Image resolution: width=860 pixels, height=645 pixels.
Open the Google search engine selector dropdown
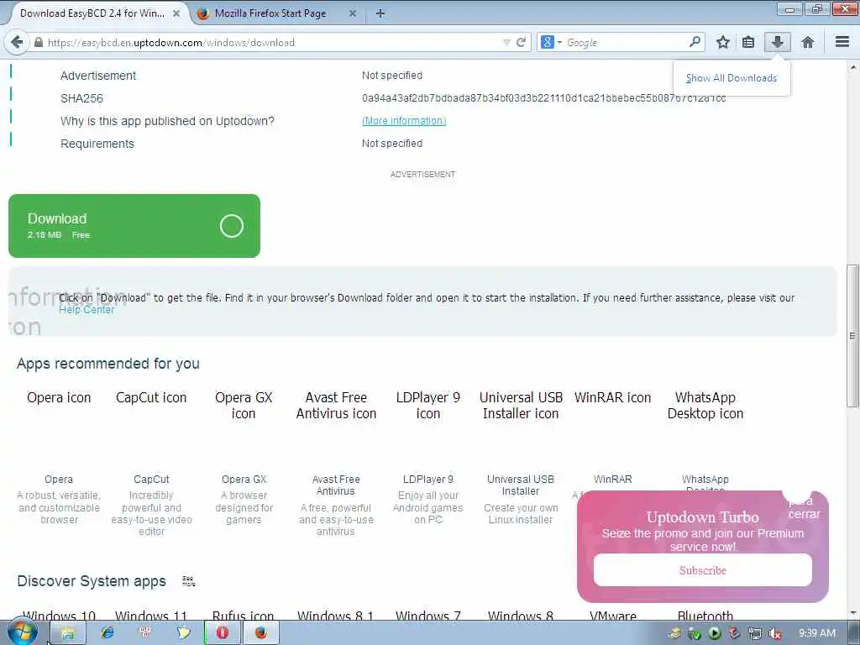click(x=551, y=42)
